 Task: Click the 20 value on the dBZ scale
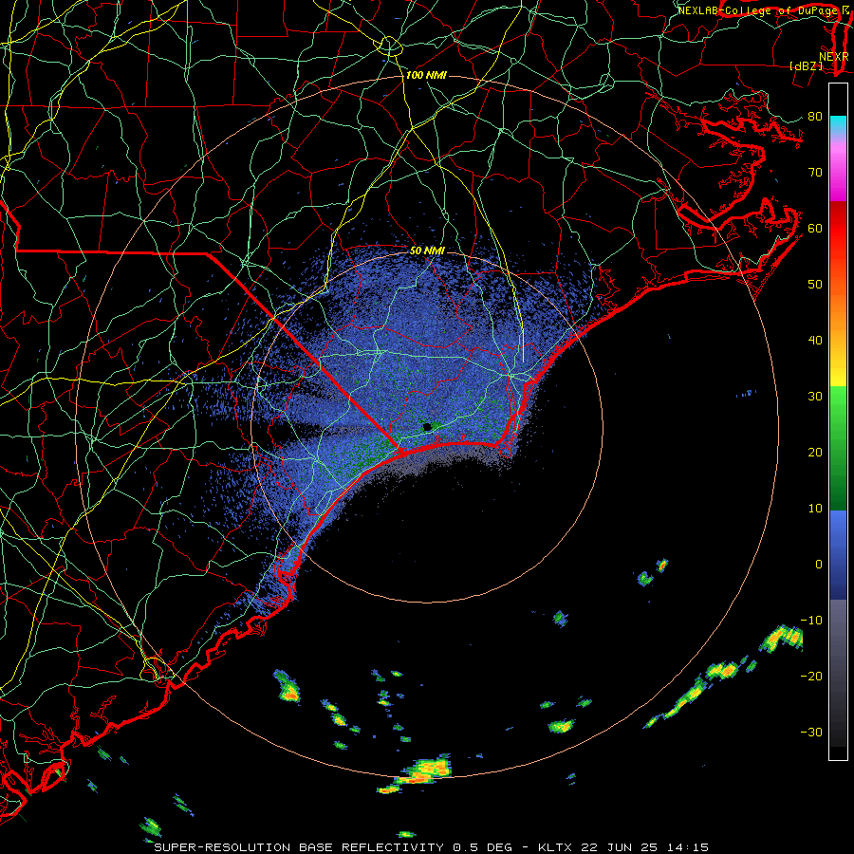tap(815, 453)
